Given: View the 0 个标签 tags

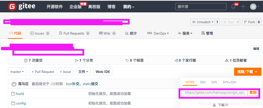Looking at the screenshot, I should click(134, 60).
